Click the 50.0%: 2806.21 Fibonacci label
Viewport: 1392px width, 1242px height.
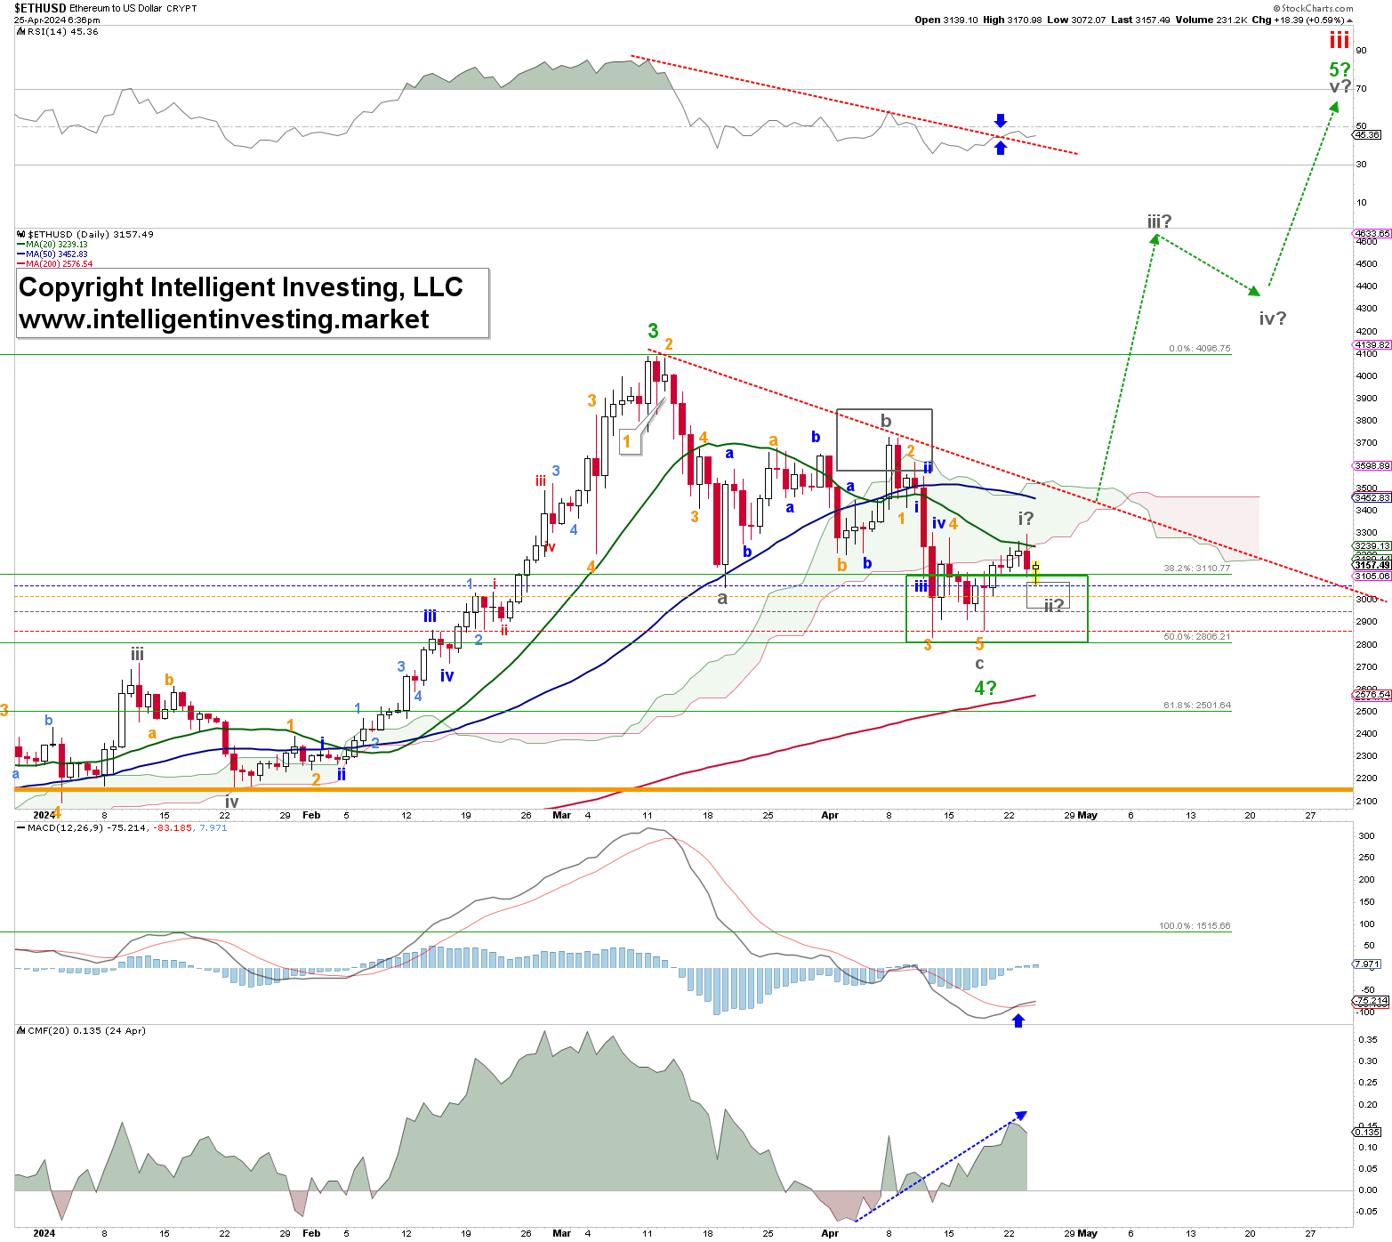pyautogui.click(x=1197, y=637)
